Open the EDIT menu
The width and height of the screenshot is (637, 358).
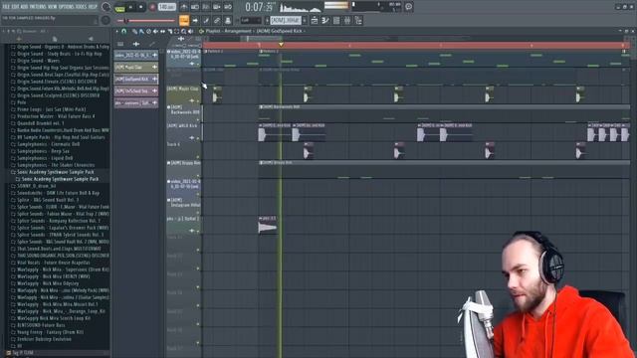pos(16,7)
